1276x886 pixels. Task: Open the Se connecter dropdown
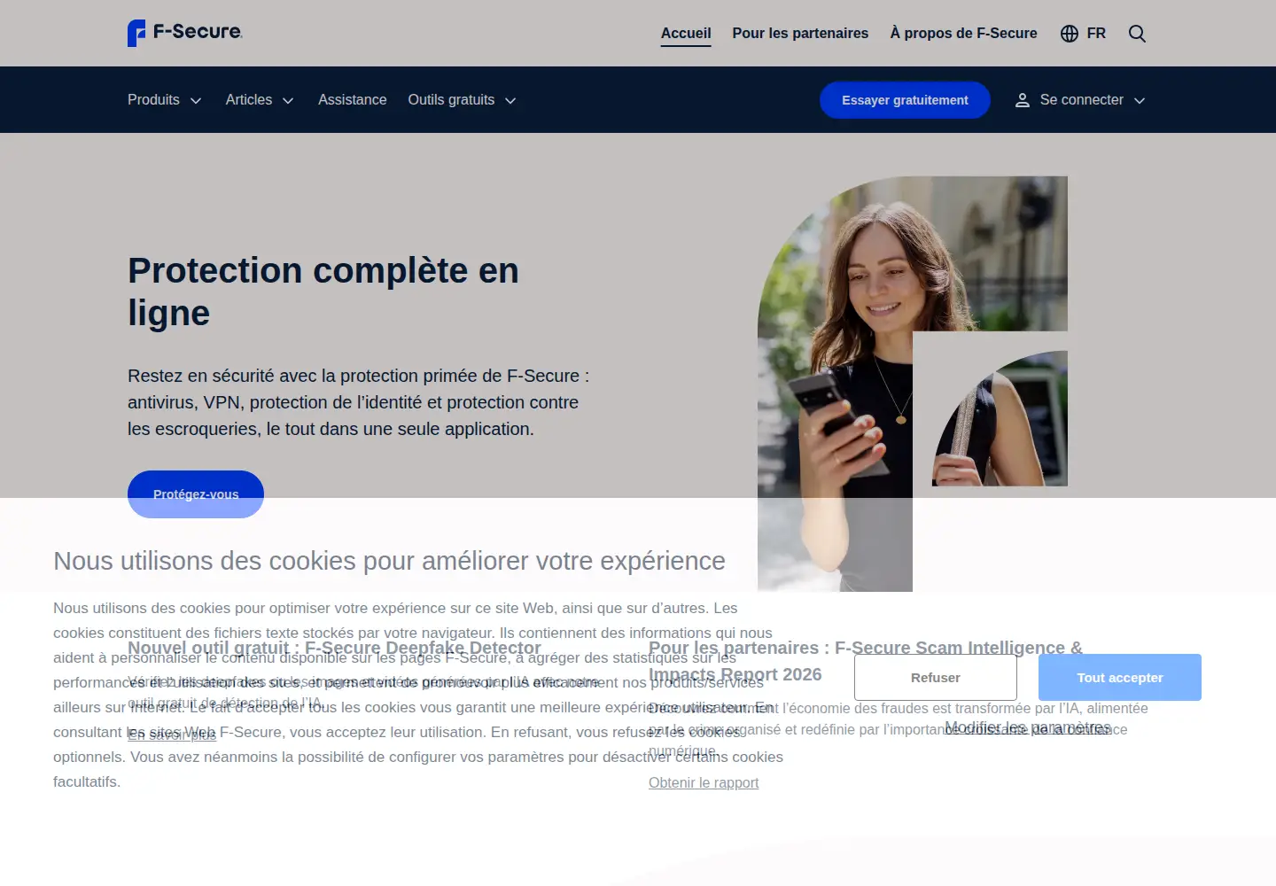coord(1080,100)
